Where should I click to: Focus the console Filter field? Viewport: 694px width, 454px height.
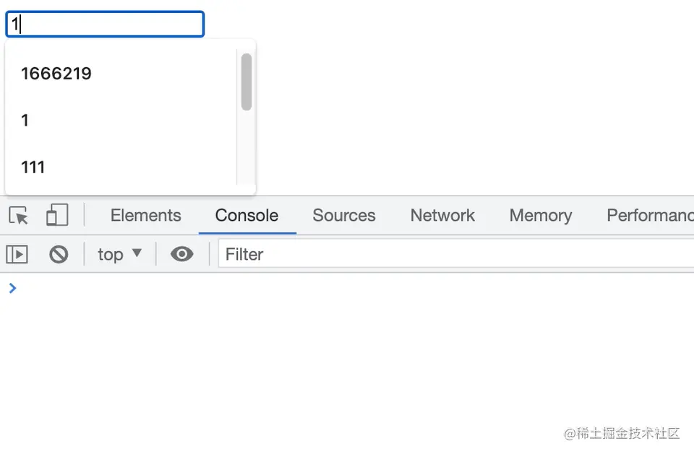pyautogui.click(x=456, y=254)
